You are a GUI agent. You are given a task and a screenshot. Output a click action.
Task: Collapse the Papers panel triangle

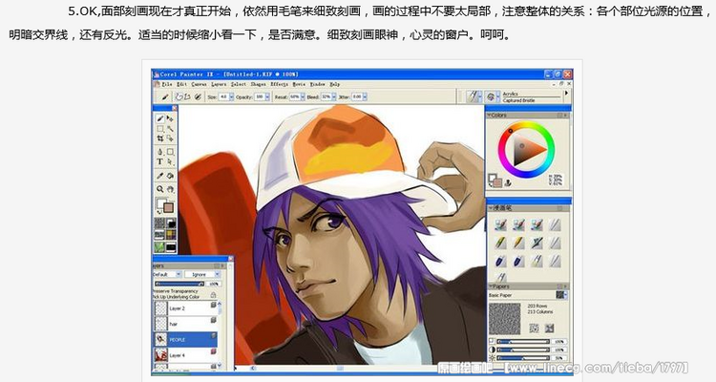click(x=491, y=286)
